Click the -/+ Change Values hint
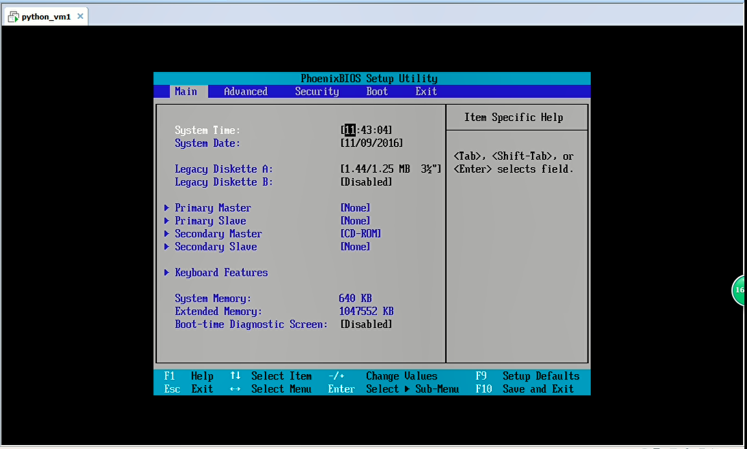Image resolution: width=747 pixels, height=449 pixels. [382, 376]
